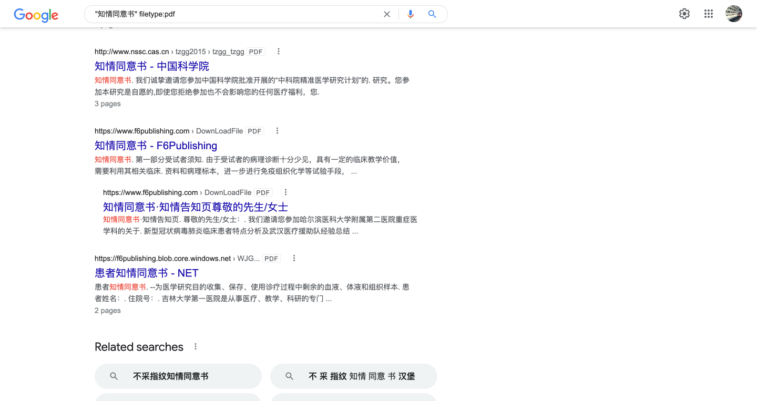Open result 知情同意书 - F6Publishing
The height and width of the screenshot is (401, 757).
(x=156, y=146)
